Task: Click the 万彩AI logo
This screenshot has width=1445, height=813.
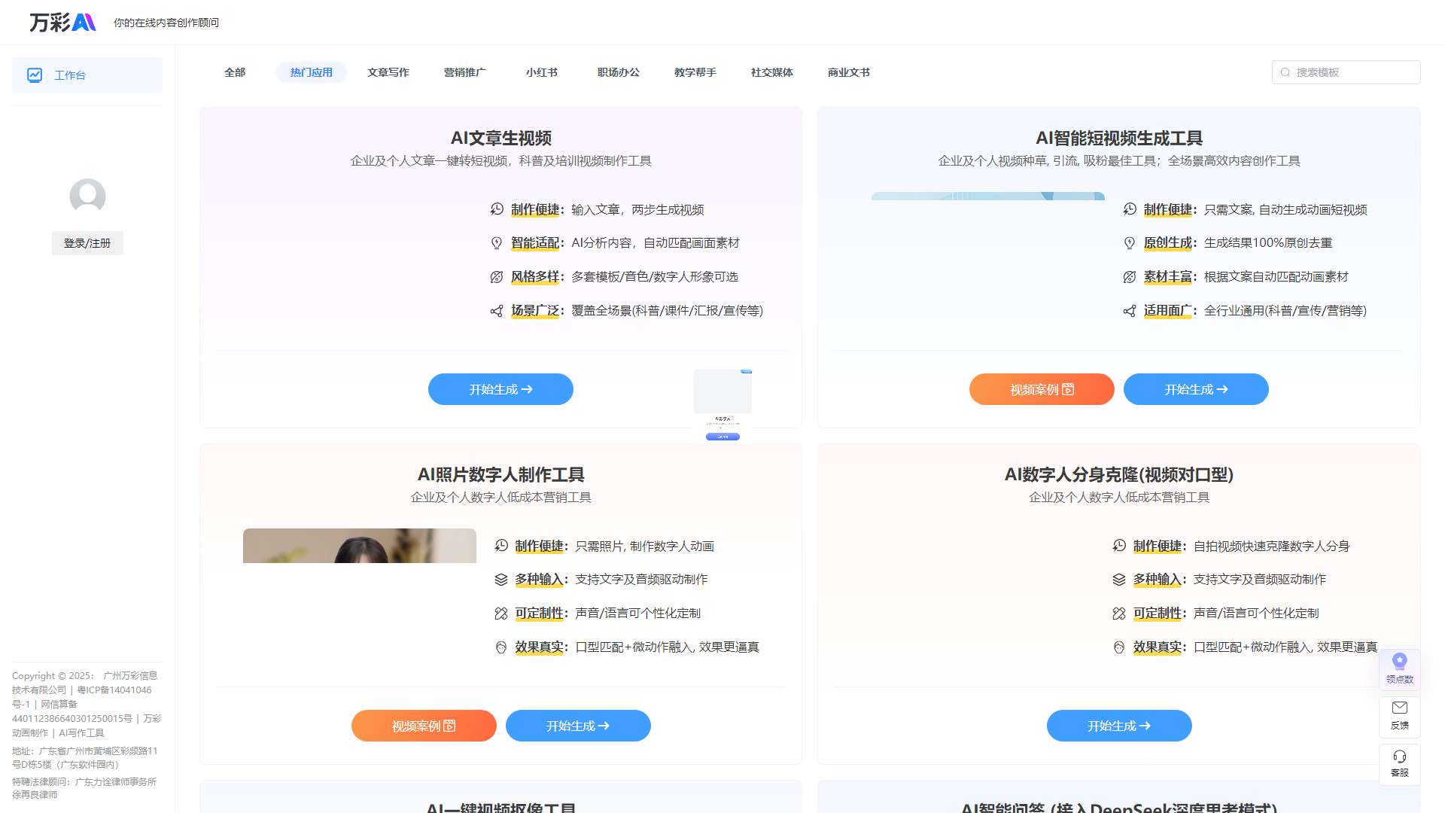Action: click(62, 23)
